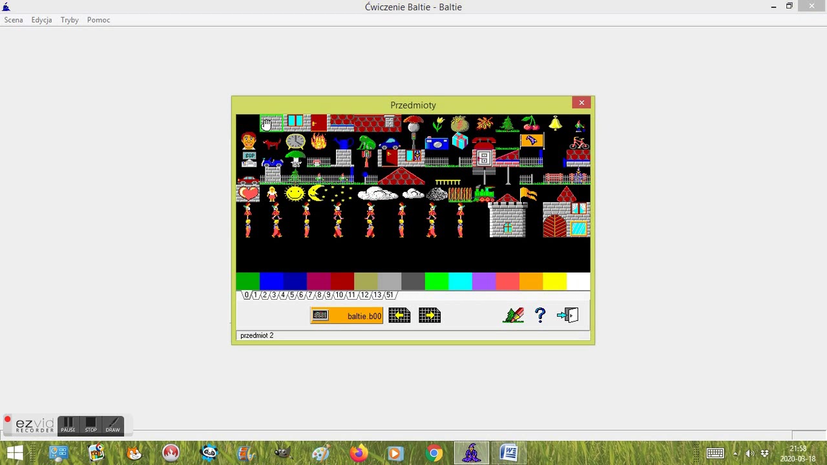Switch to object bank tab 13
Screen dimensions: 827x465
[377, 295]
